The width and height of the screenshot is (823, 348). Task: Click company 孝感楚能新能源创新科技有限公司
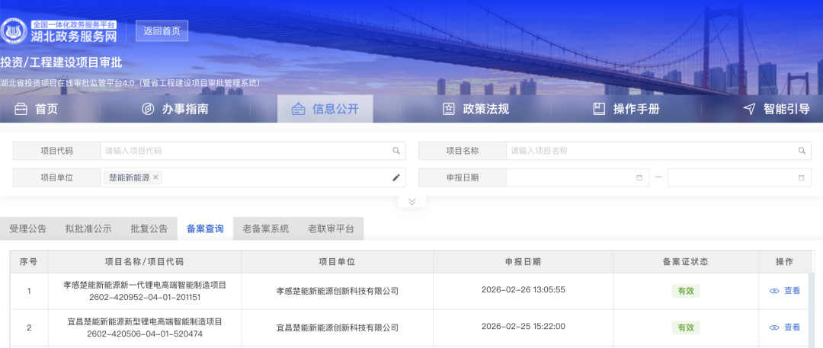pos(338,291)
